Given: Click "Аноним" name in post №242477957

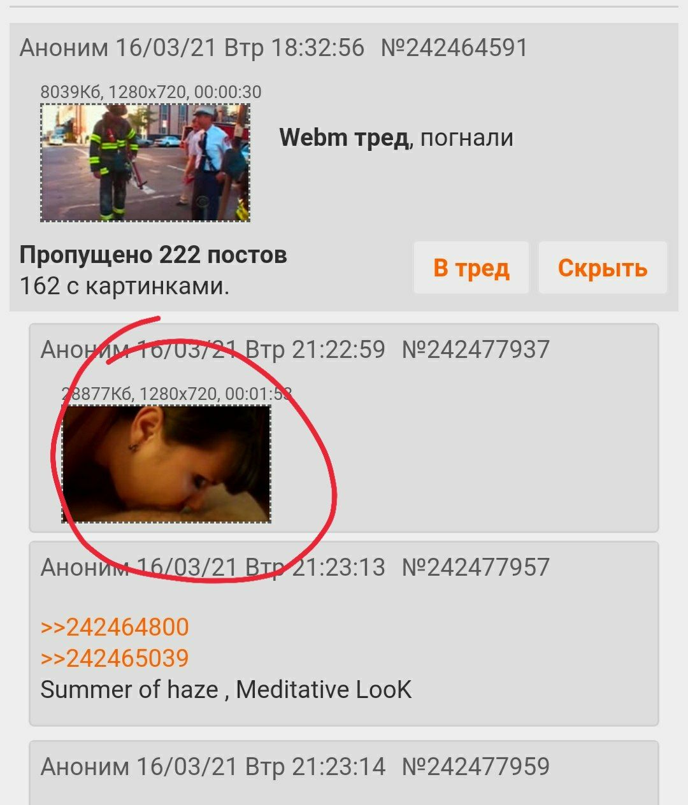Looking at the screenshot, I should tap(85, 567).
